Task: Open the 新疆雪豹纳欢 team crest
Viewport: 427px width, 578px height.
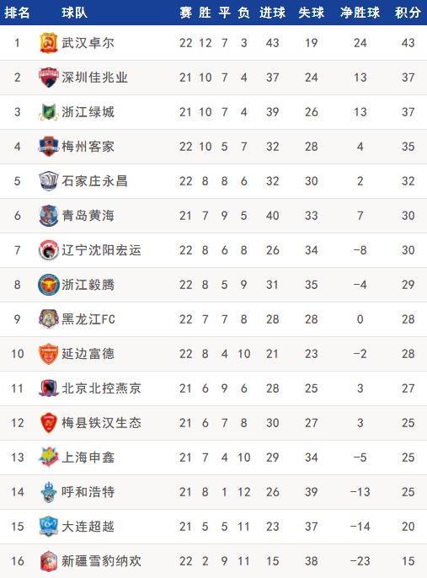Action: click(49, 561)
